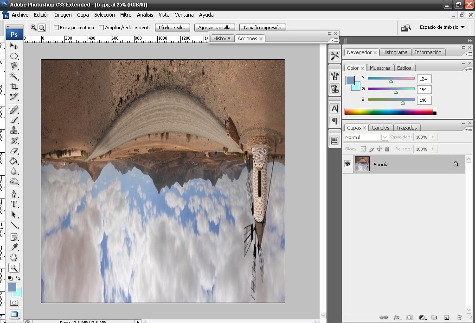Click the foreground color swatch in Color panel

tap(350, 80)
